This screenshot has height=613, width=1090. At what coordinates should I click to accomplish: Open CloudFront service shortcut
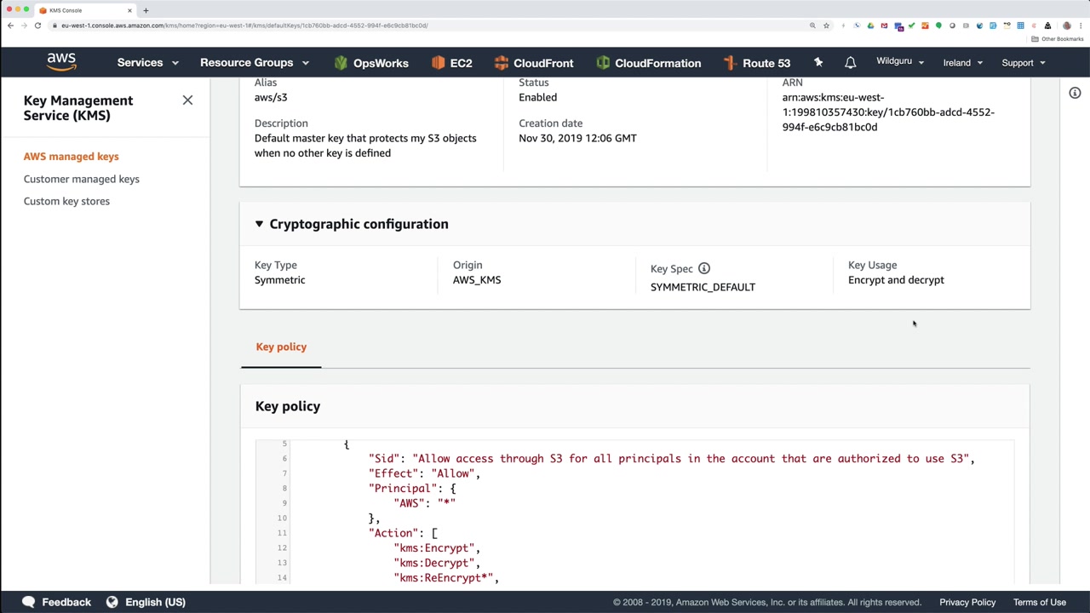click(x=533, y=63)
